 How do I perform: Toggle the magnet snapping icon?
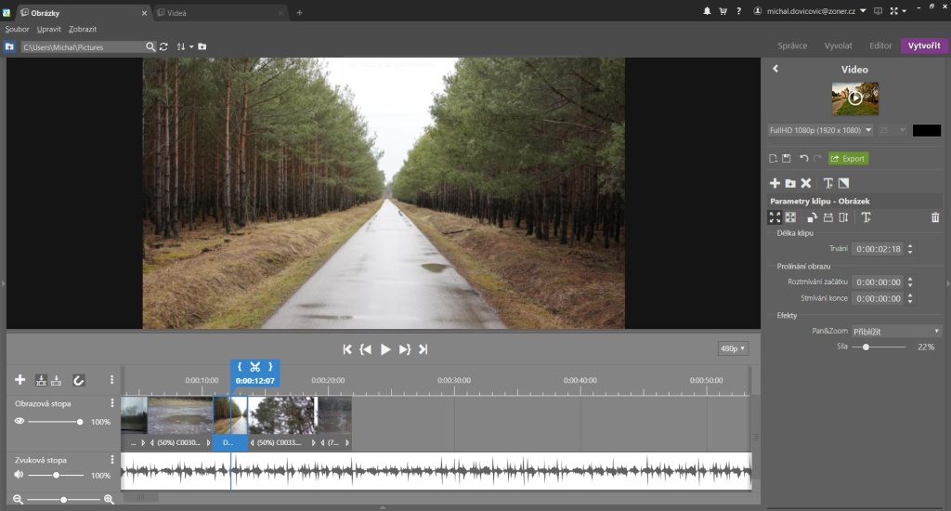click(78, 381)
